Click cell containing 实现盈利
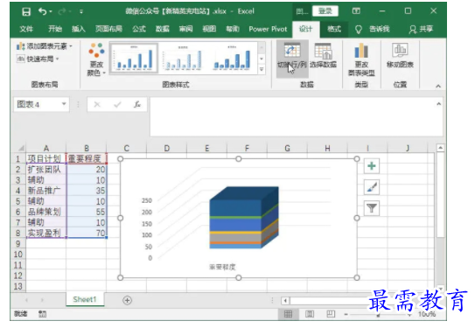 pyautogui.click(x=46, y=233)
